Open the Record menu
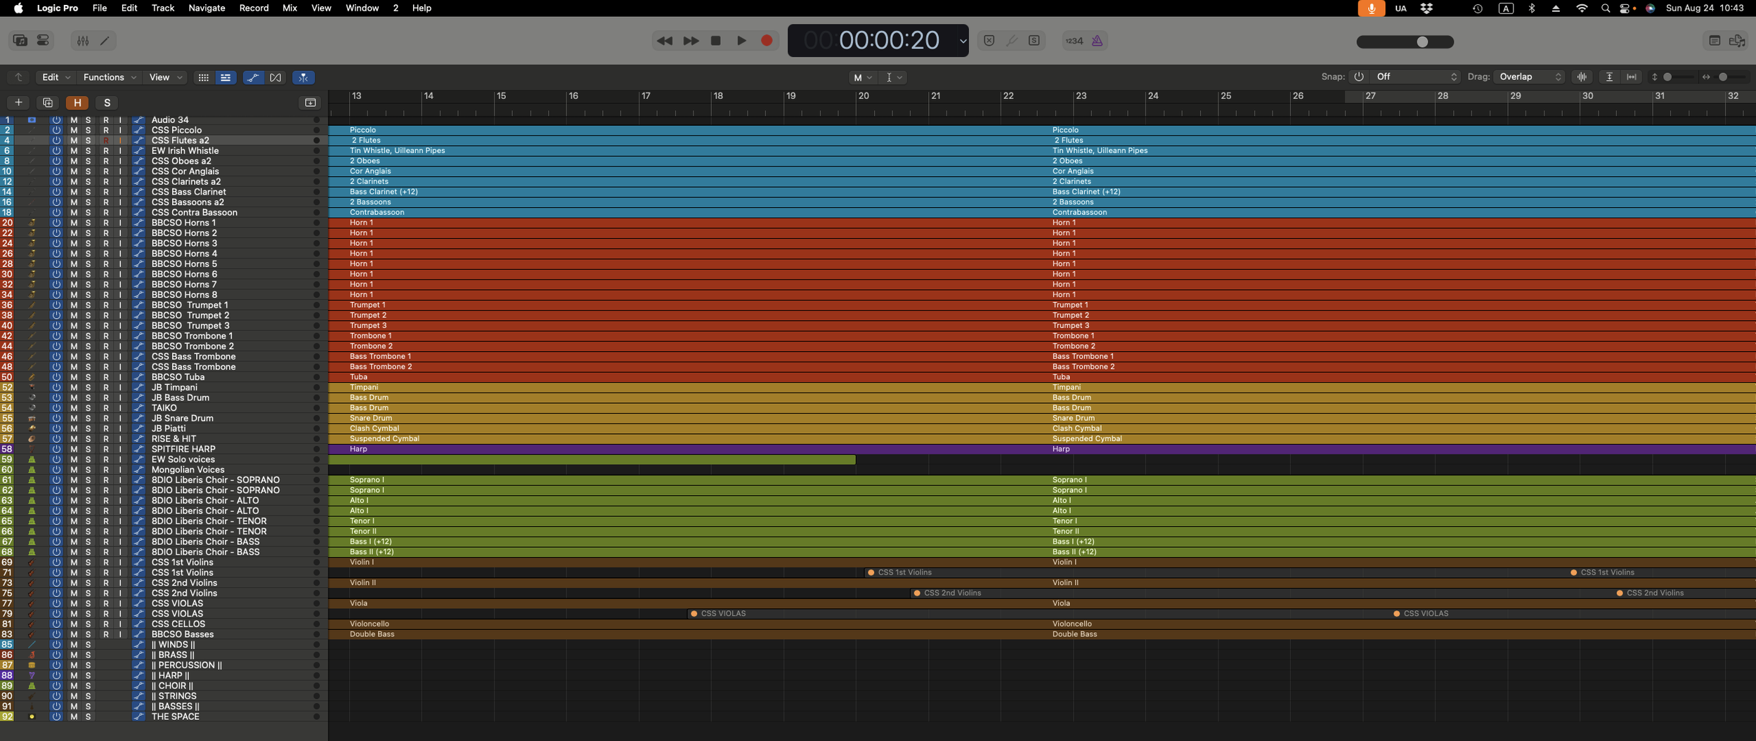1756x741 pixels. tap(254, 8)
